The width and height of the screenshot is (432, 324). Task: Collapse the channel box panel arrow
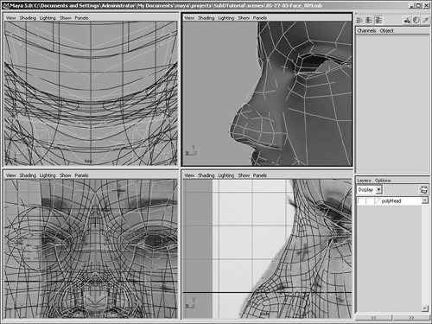356,13
